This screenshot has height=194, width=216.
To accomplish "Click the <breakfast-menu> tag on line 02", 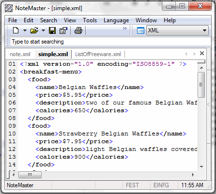I will click(x=51, y=72).
